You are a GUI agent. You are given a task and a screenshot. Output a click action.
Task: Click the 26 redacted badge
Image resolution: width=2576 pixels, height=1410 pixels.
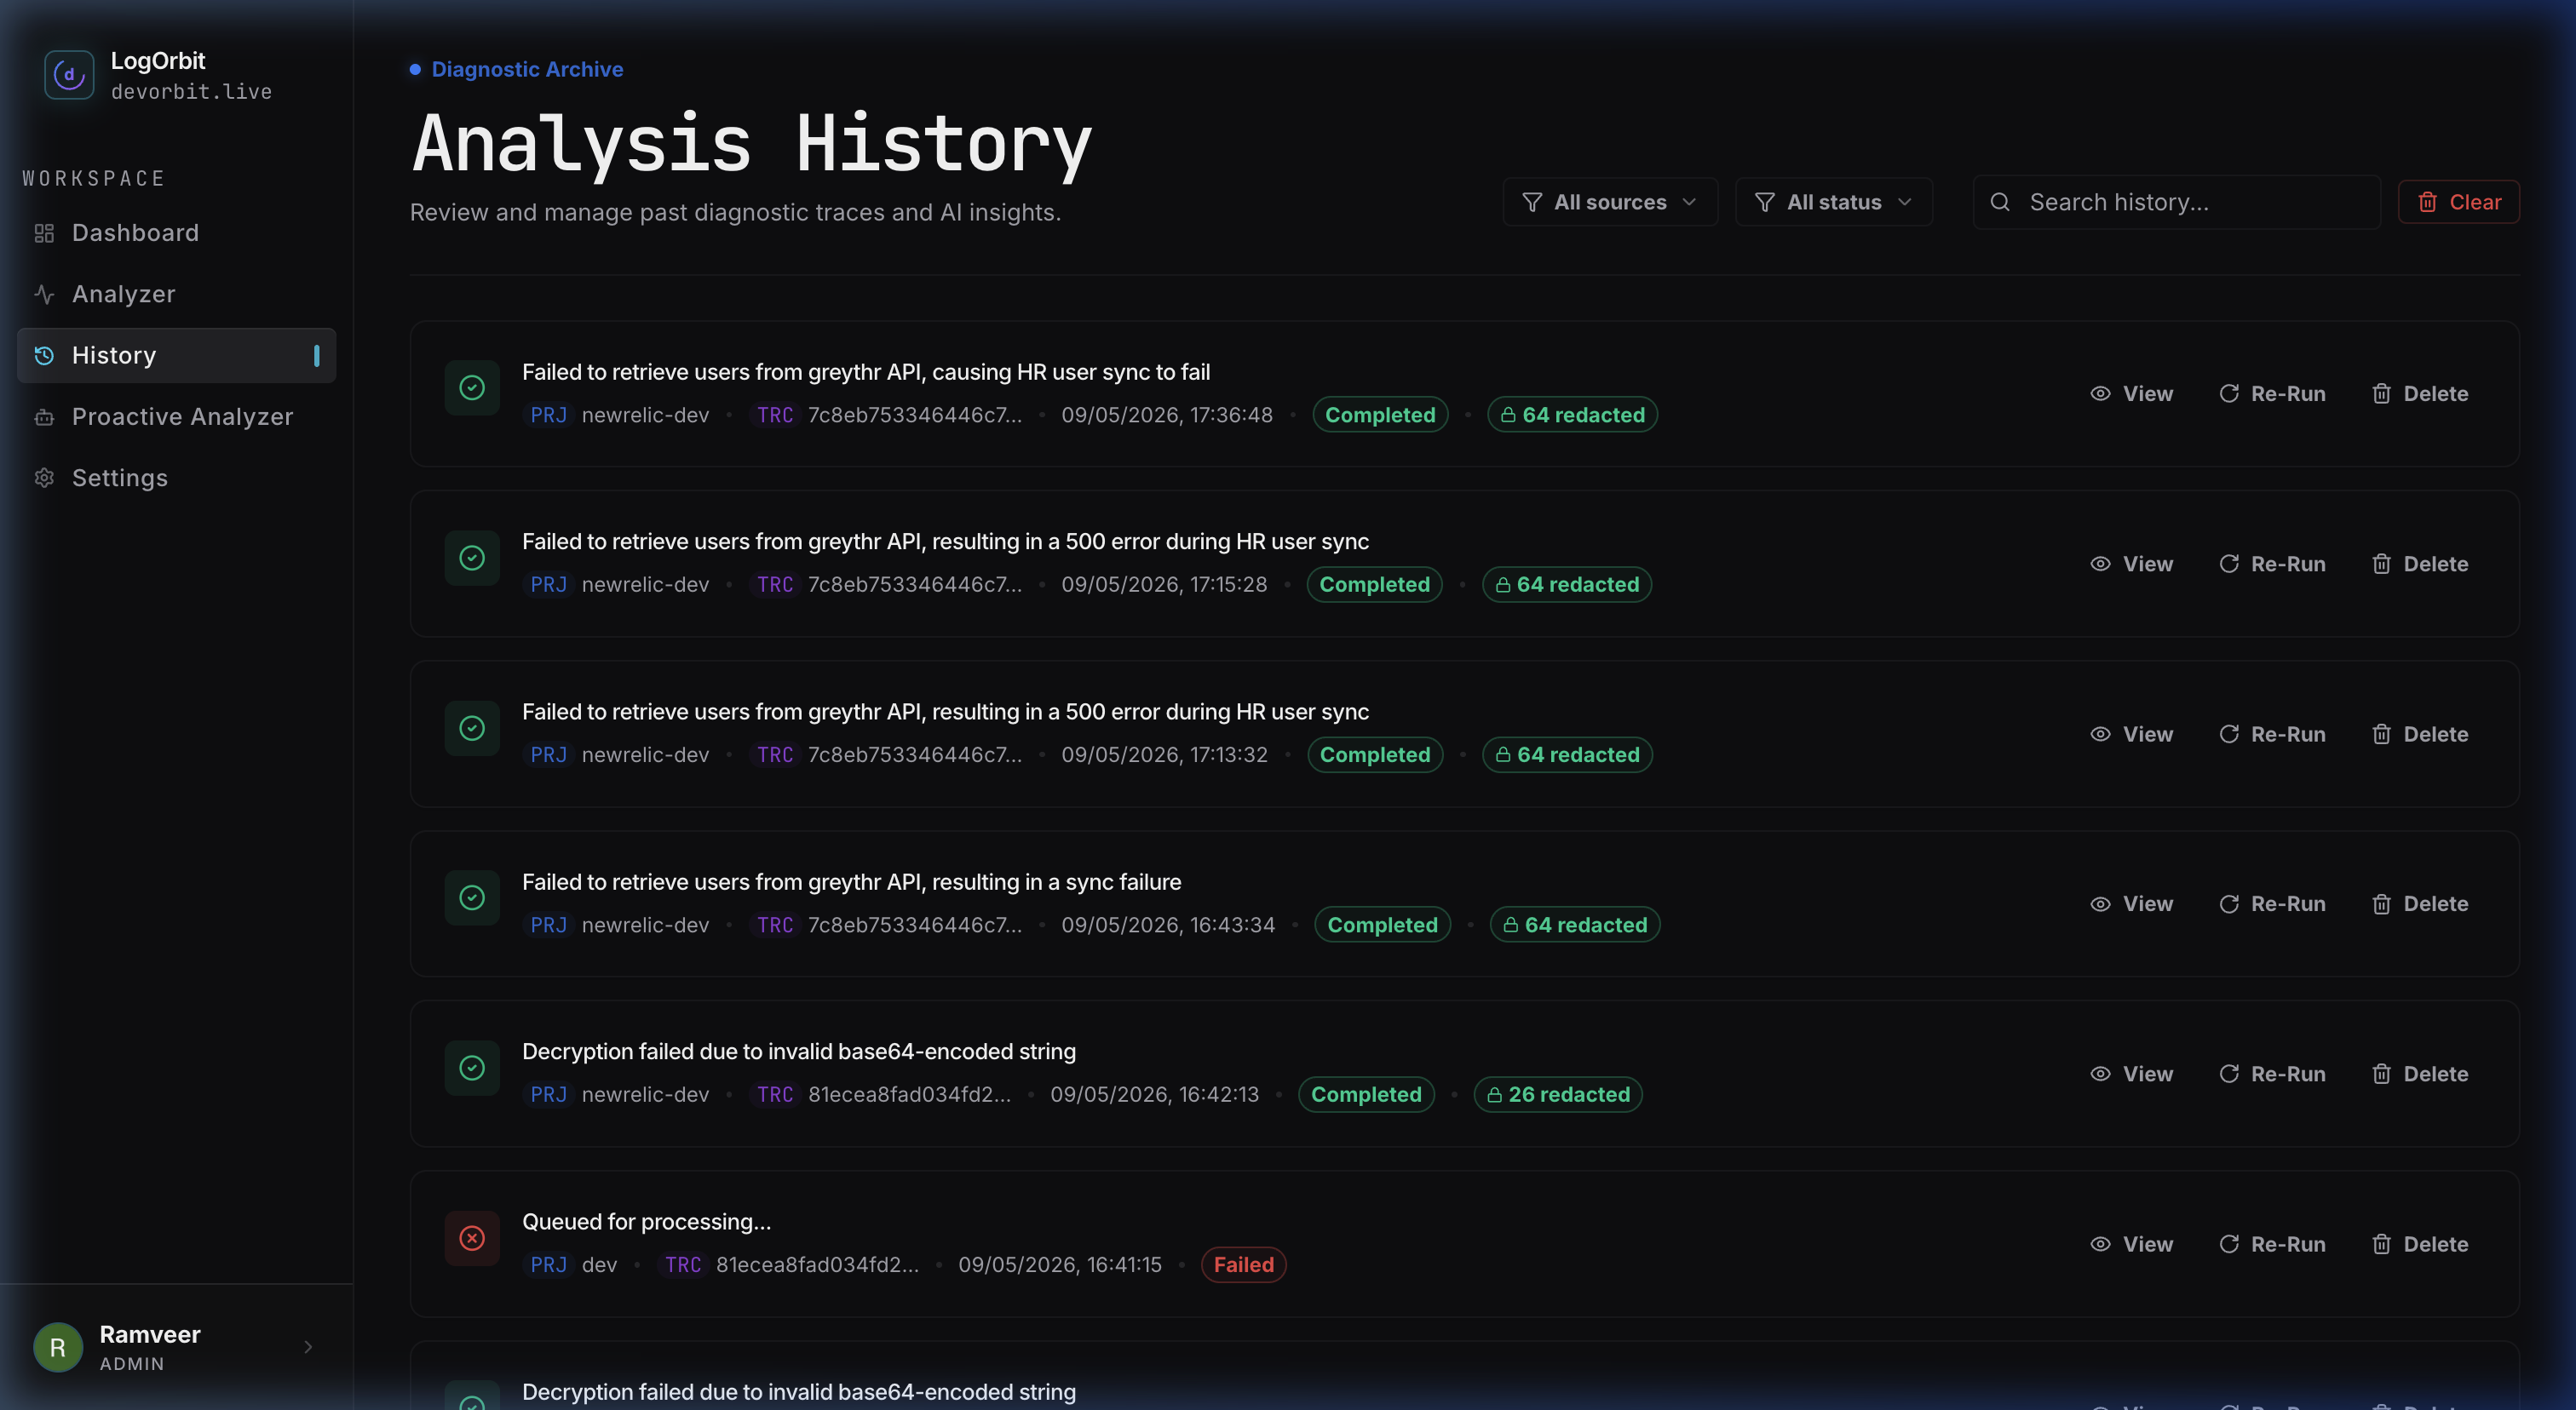tap(1558, 1094)
